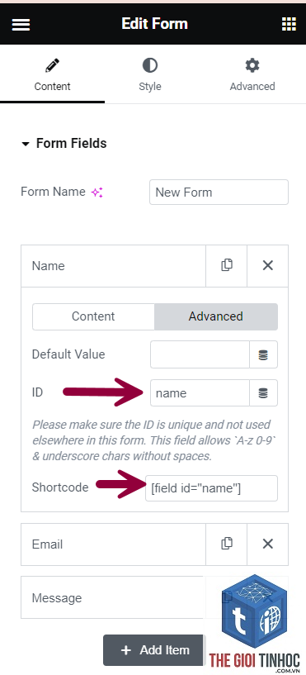Duplicate the Name field

tap(227, 266)
